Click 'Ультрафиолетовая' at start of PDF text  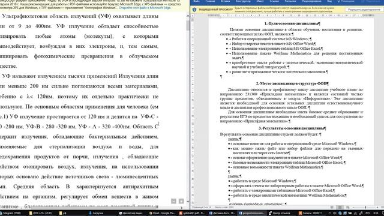click(25, 16)
